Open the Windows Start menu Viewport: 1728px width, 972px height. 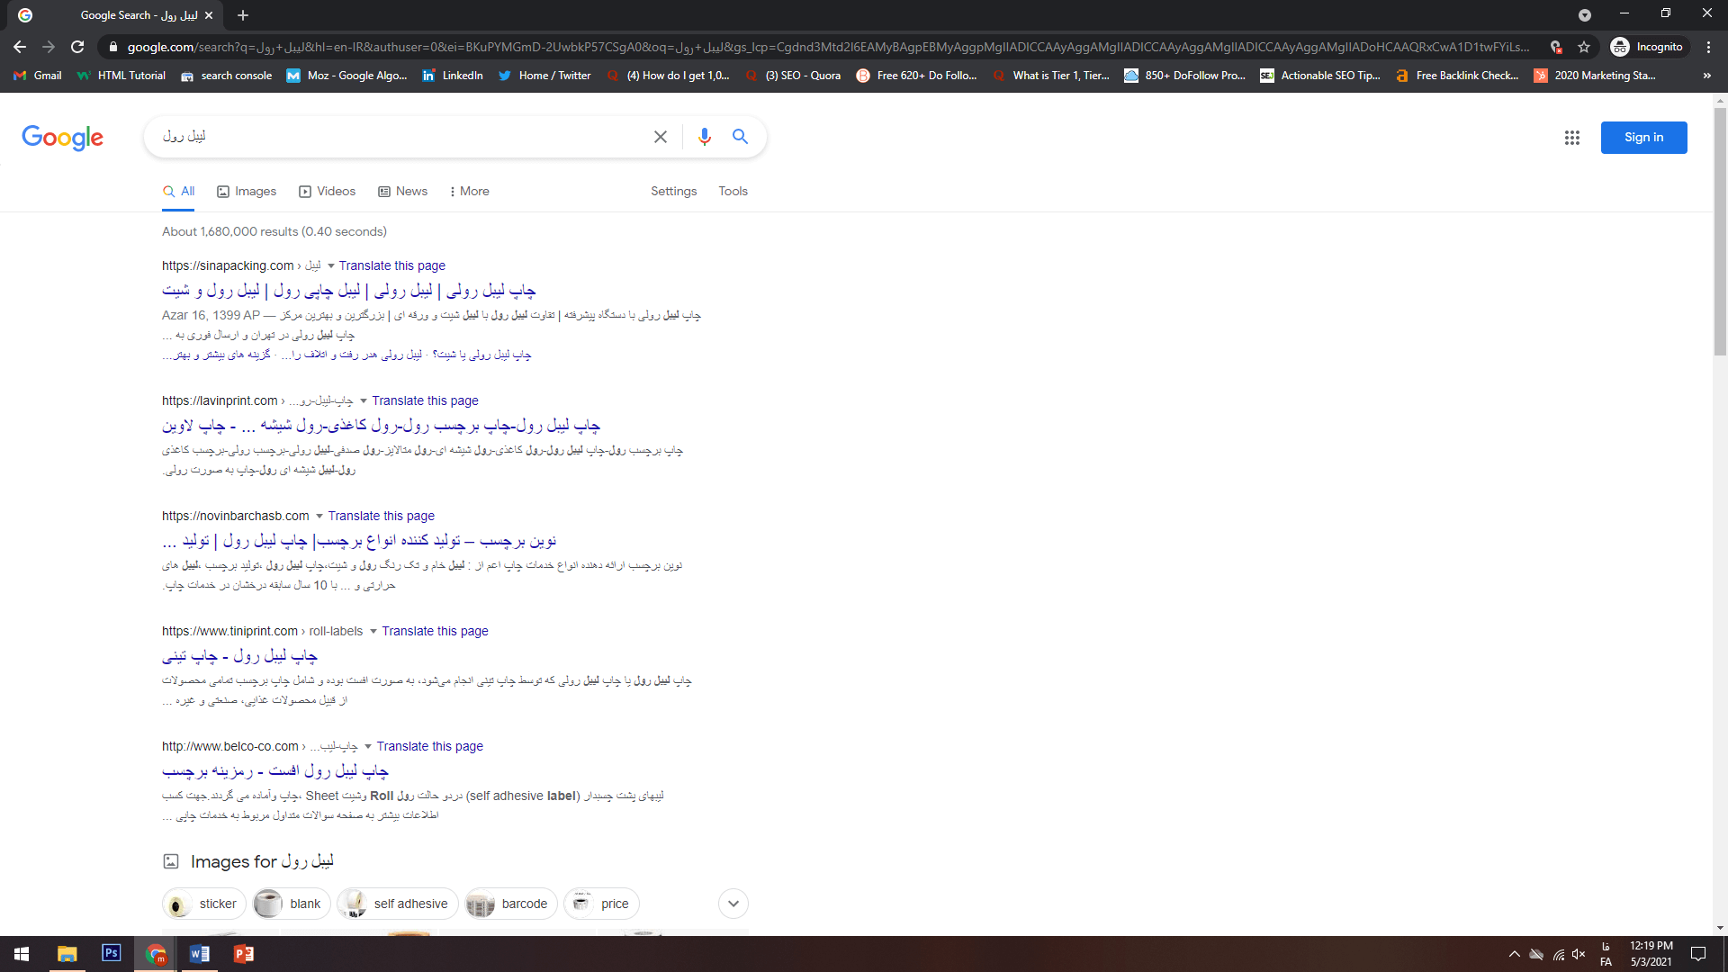[x=22, y=954]
